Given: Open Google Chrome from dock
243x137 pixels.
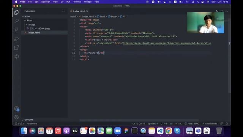Looking at the screenshot, I should click(169, 131).
